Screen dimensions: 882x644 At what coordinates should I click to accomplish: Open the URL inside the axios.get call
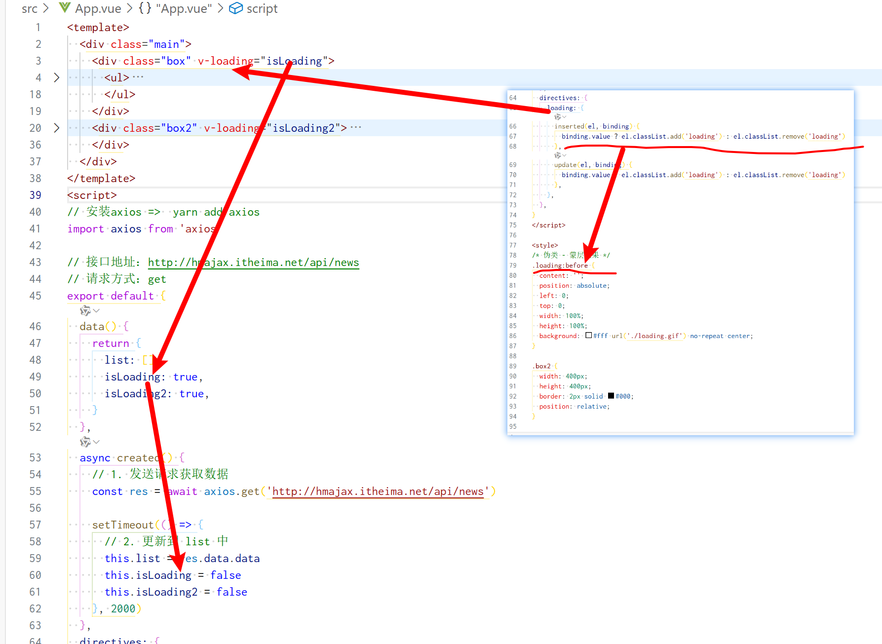378,491
